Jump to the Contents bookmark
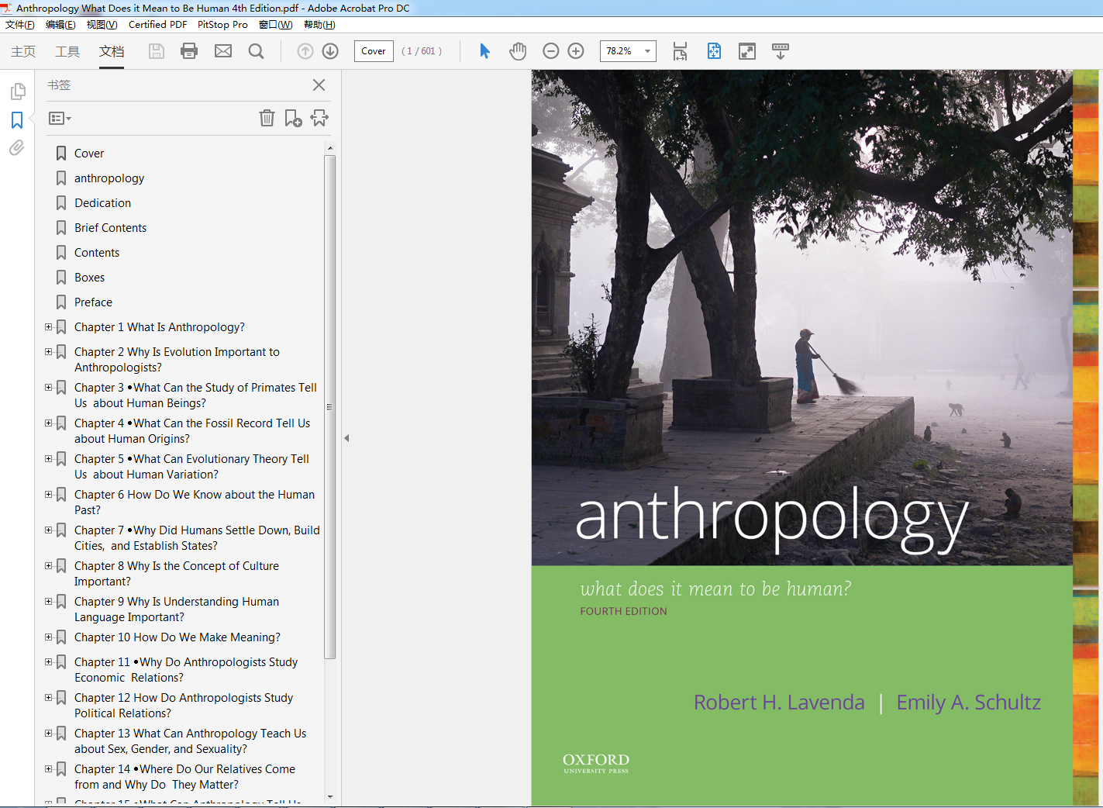 pyautogui.click(x=97, y=253)
